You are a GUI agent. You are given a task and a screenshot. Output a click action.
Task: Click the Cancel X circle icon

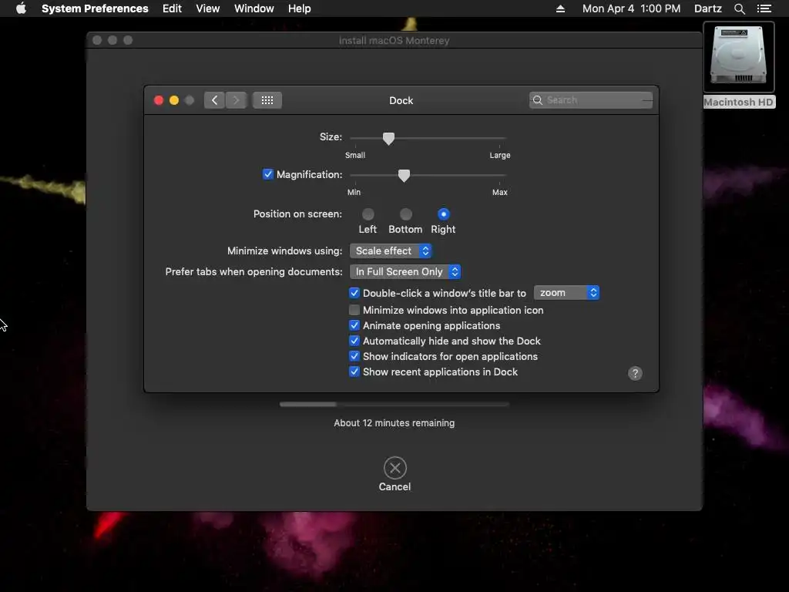(395, 468)
